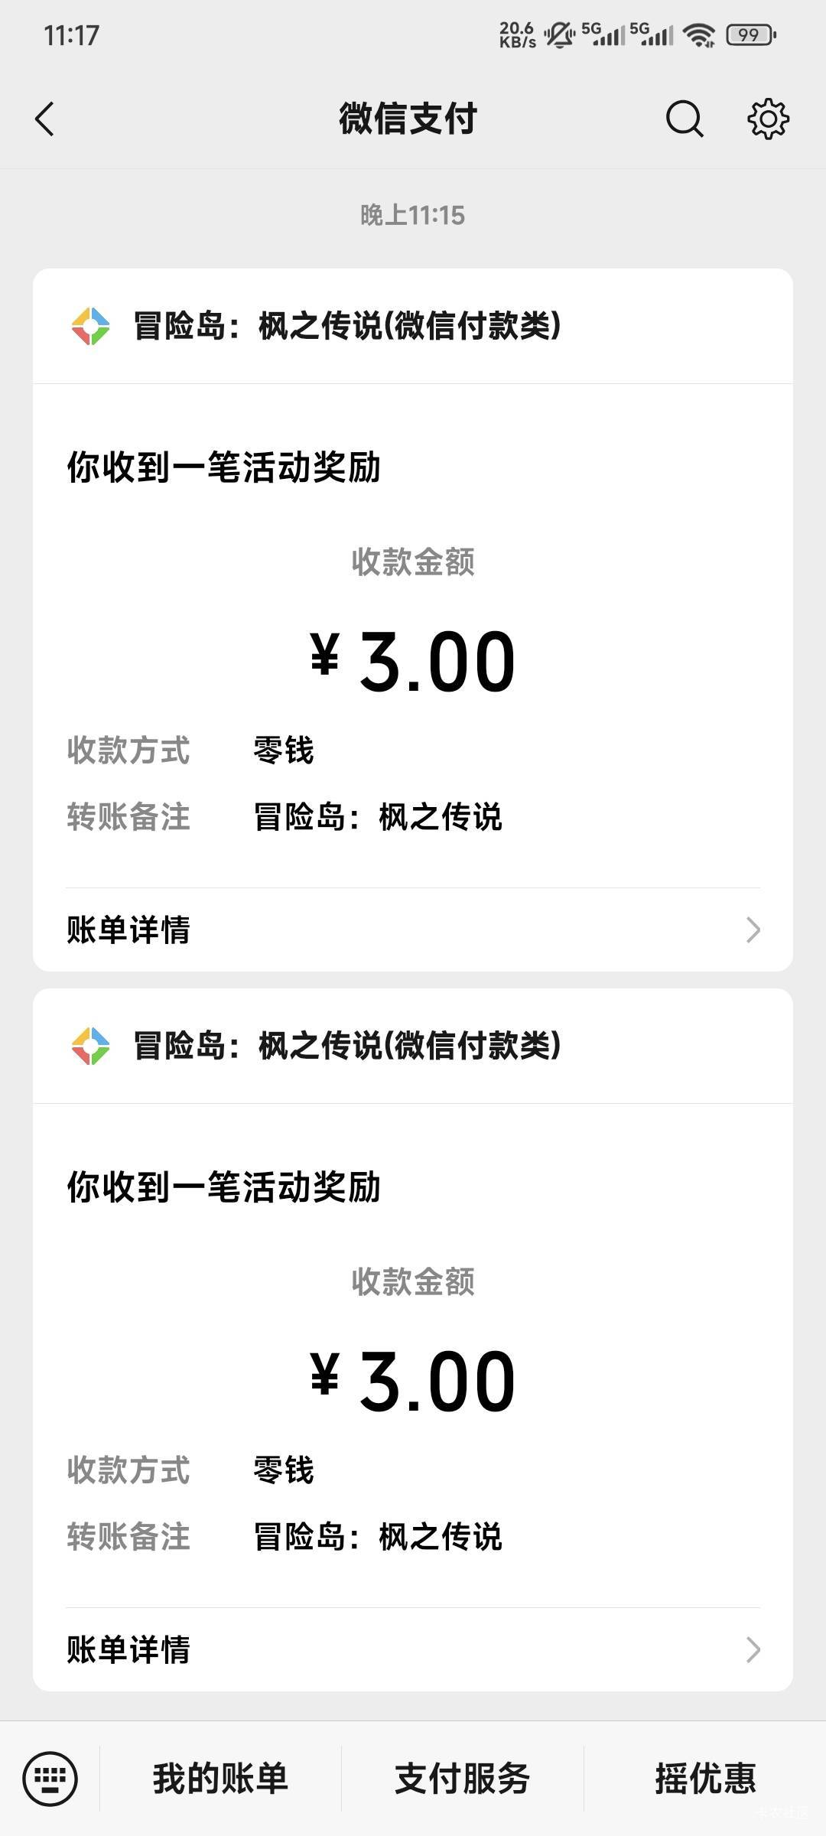This screenshot has width=826, height=1836.
Task: Tap the Wi-Fi status icon
Action: [x=698, y=35]
